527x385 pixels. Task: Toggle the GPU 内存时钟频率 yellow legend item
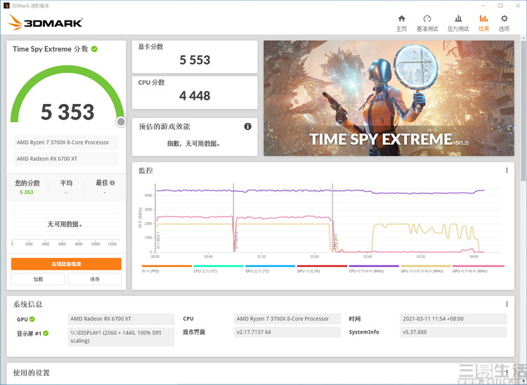click(x=426, y=269)
